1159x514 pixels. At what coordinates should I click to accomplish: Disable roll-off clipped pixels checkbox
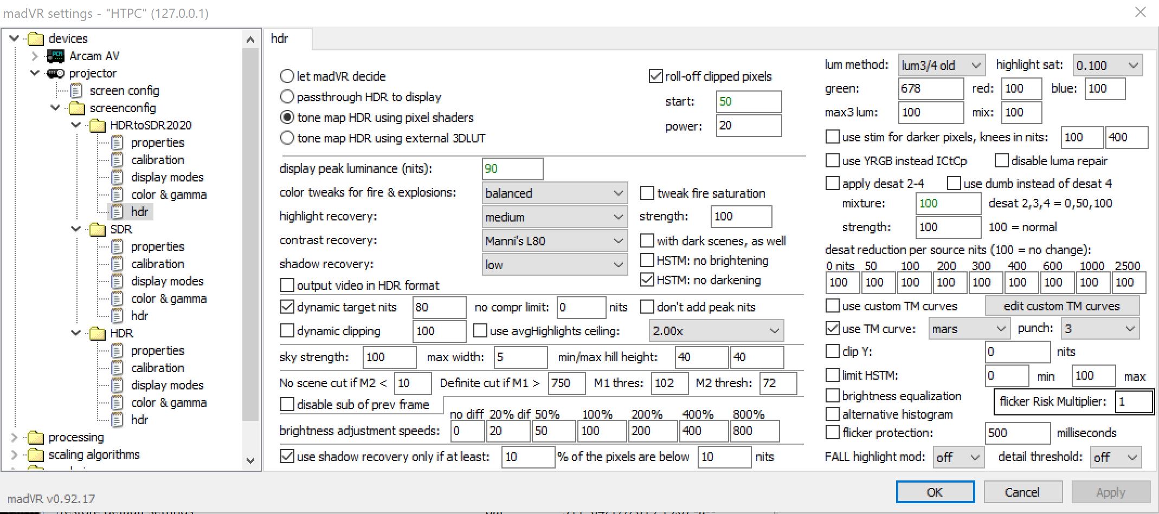[655, 76]
